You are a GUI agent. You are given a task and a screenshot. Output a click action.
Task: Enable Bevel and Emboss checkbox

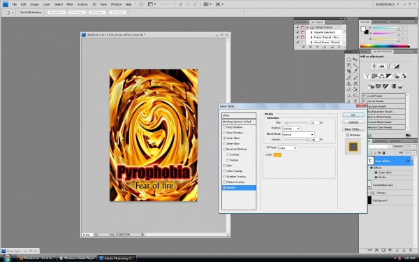pyautogui.click(x=225, y=150)
